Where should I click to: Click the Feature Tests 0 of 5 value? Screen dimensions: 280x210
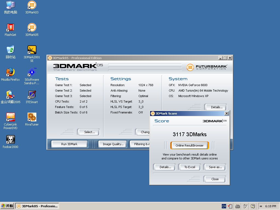(x=83, y=107)
